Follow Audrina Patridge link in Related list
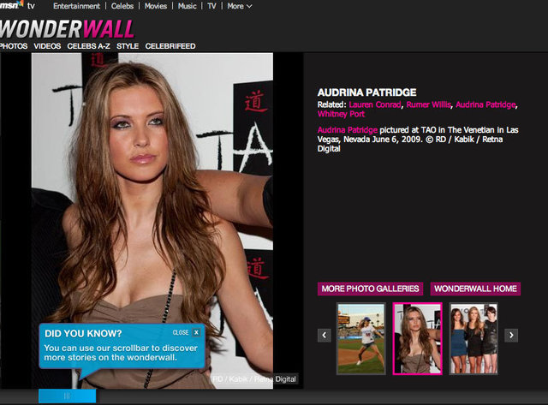548x405 pixels. click(485, 104)
